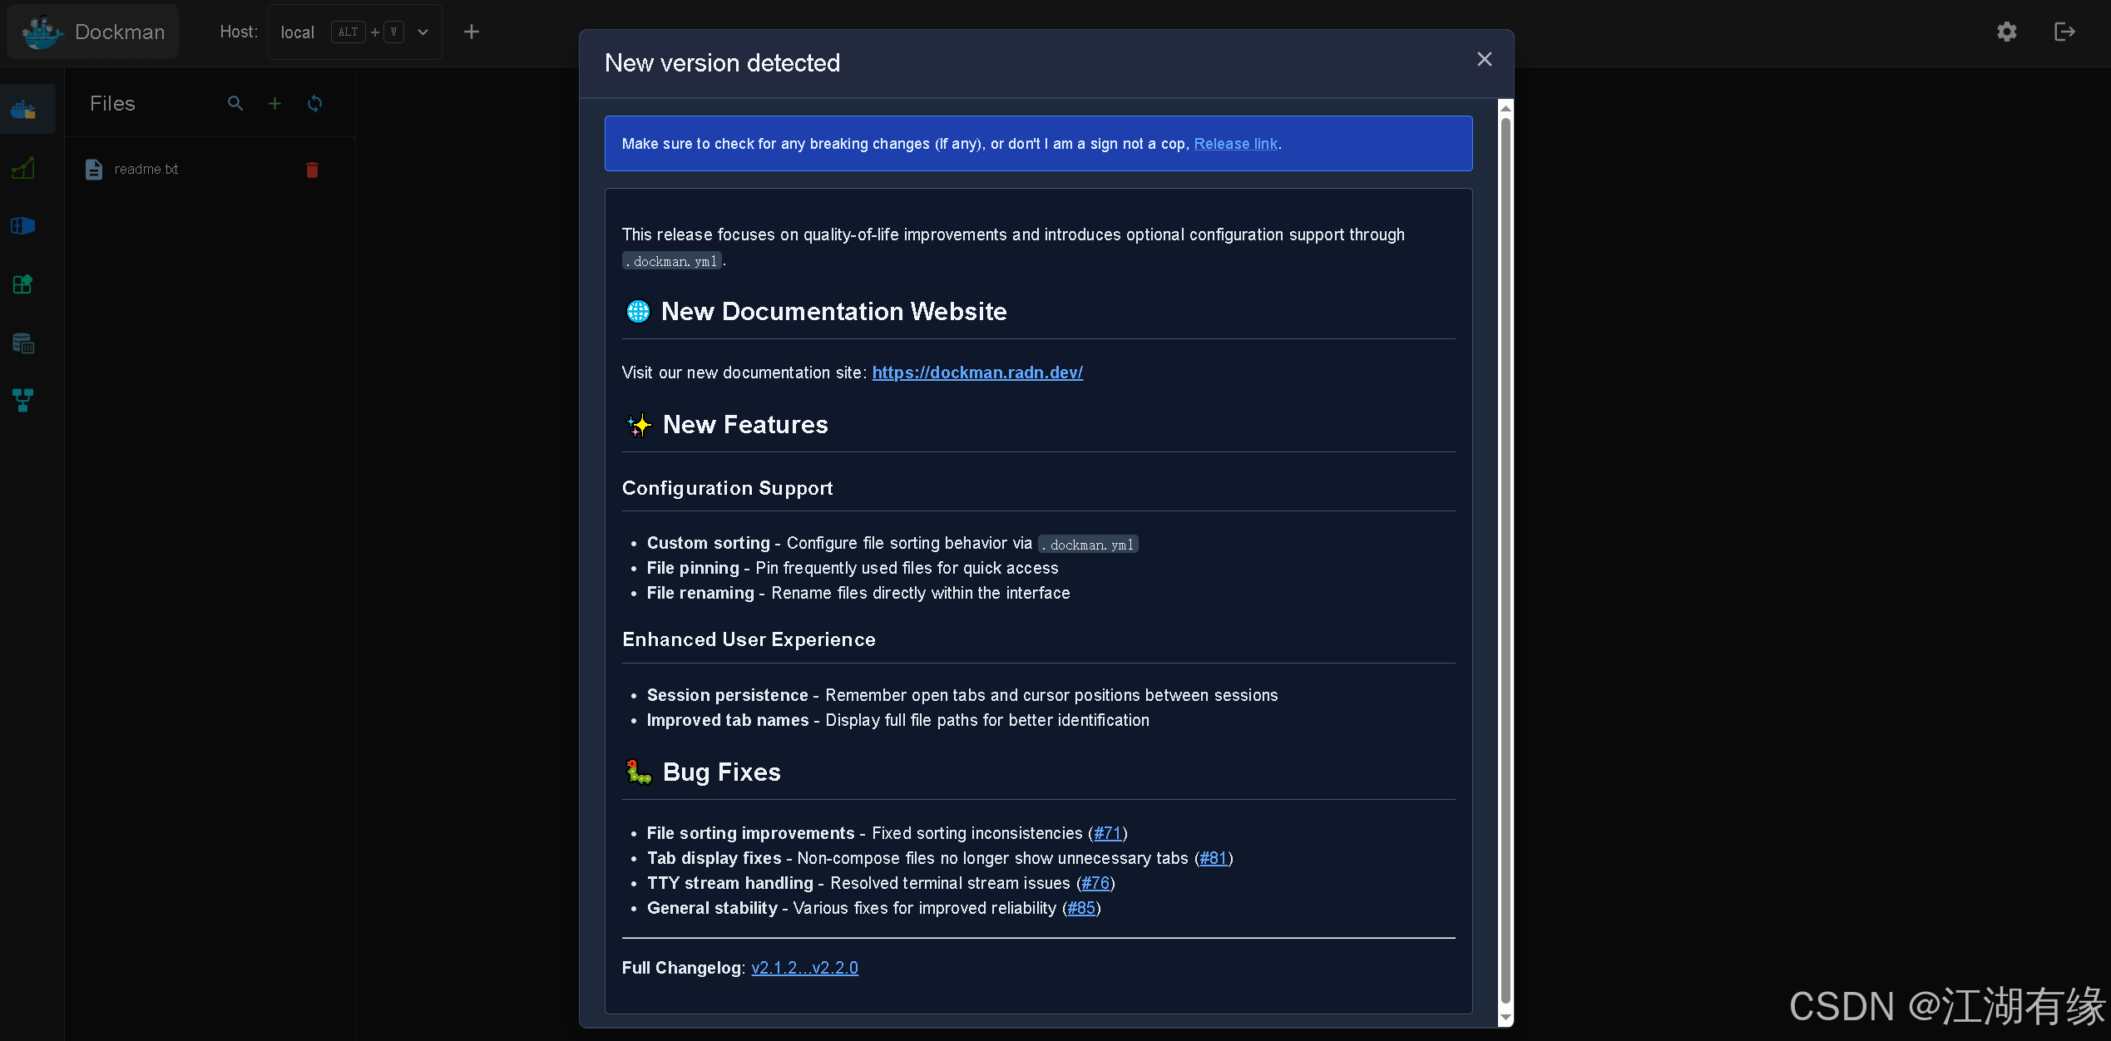Select readme.txt in the file list
This screenshot has width=2111, height=1041.
click(x=146, y=170)
